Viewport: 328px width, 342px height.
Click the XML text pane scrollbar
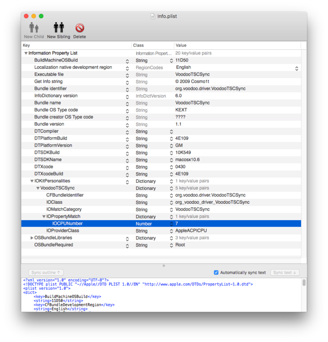point(304,283)
